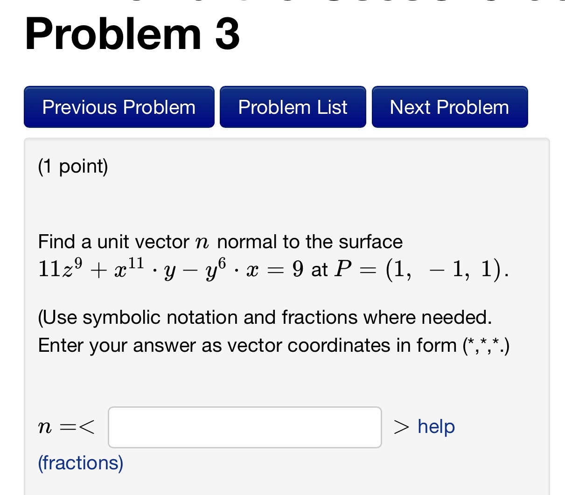565x495 pixels.
Task: Select the Problem 3 heading
Action: [x=132, y=33]
